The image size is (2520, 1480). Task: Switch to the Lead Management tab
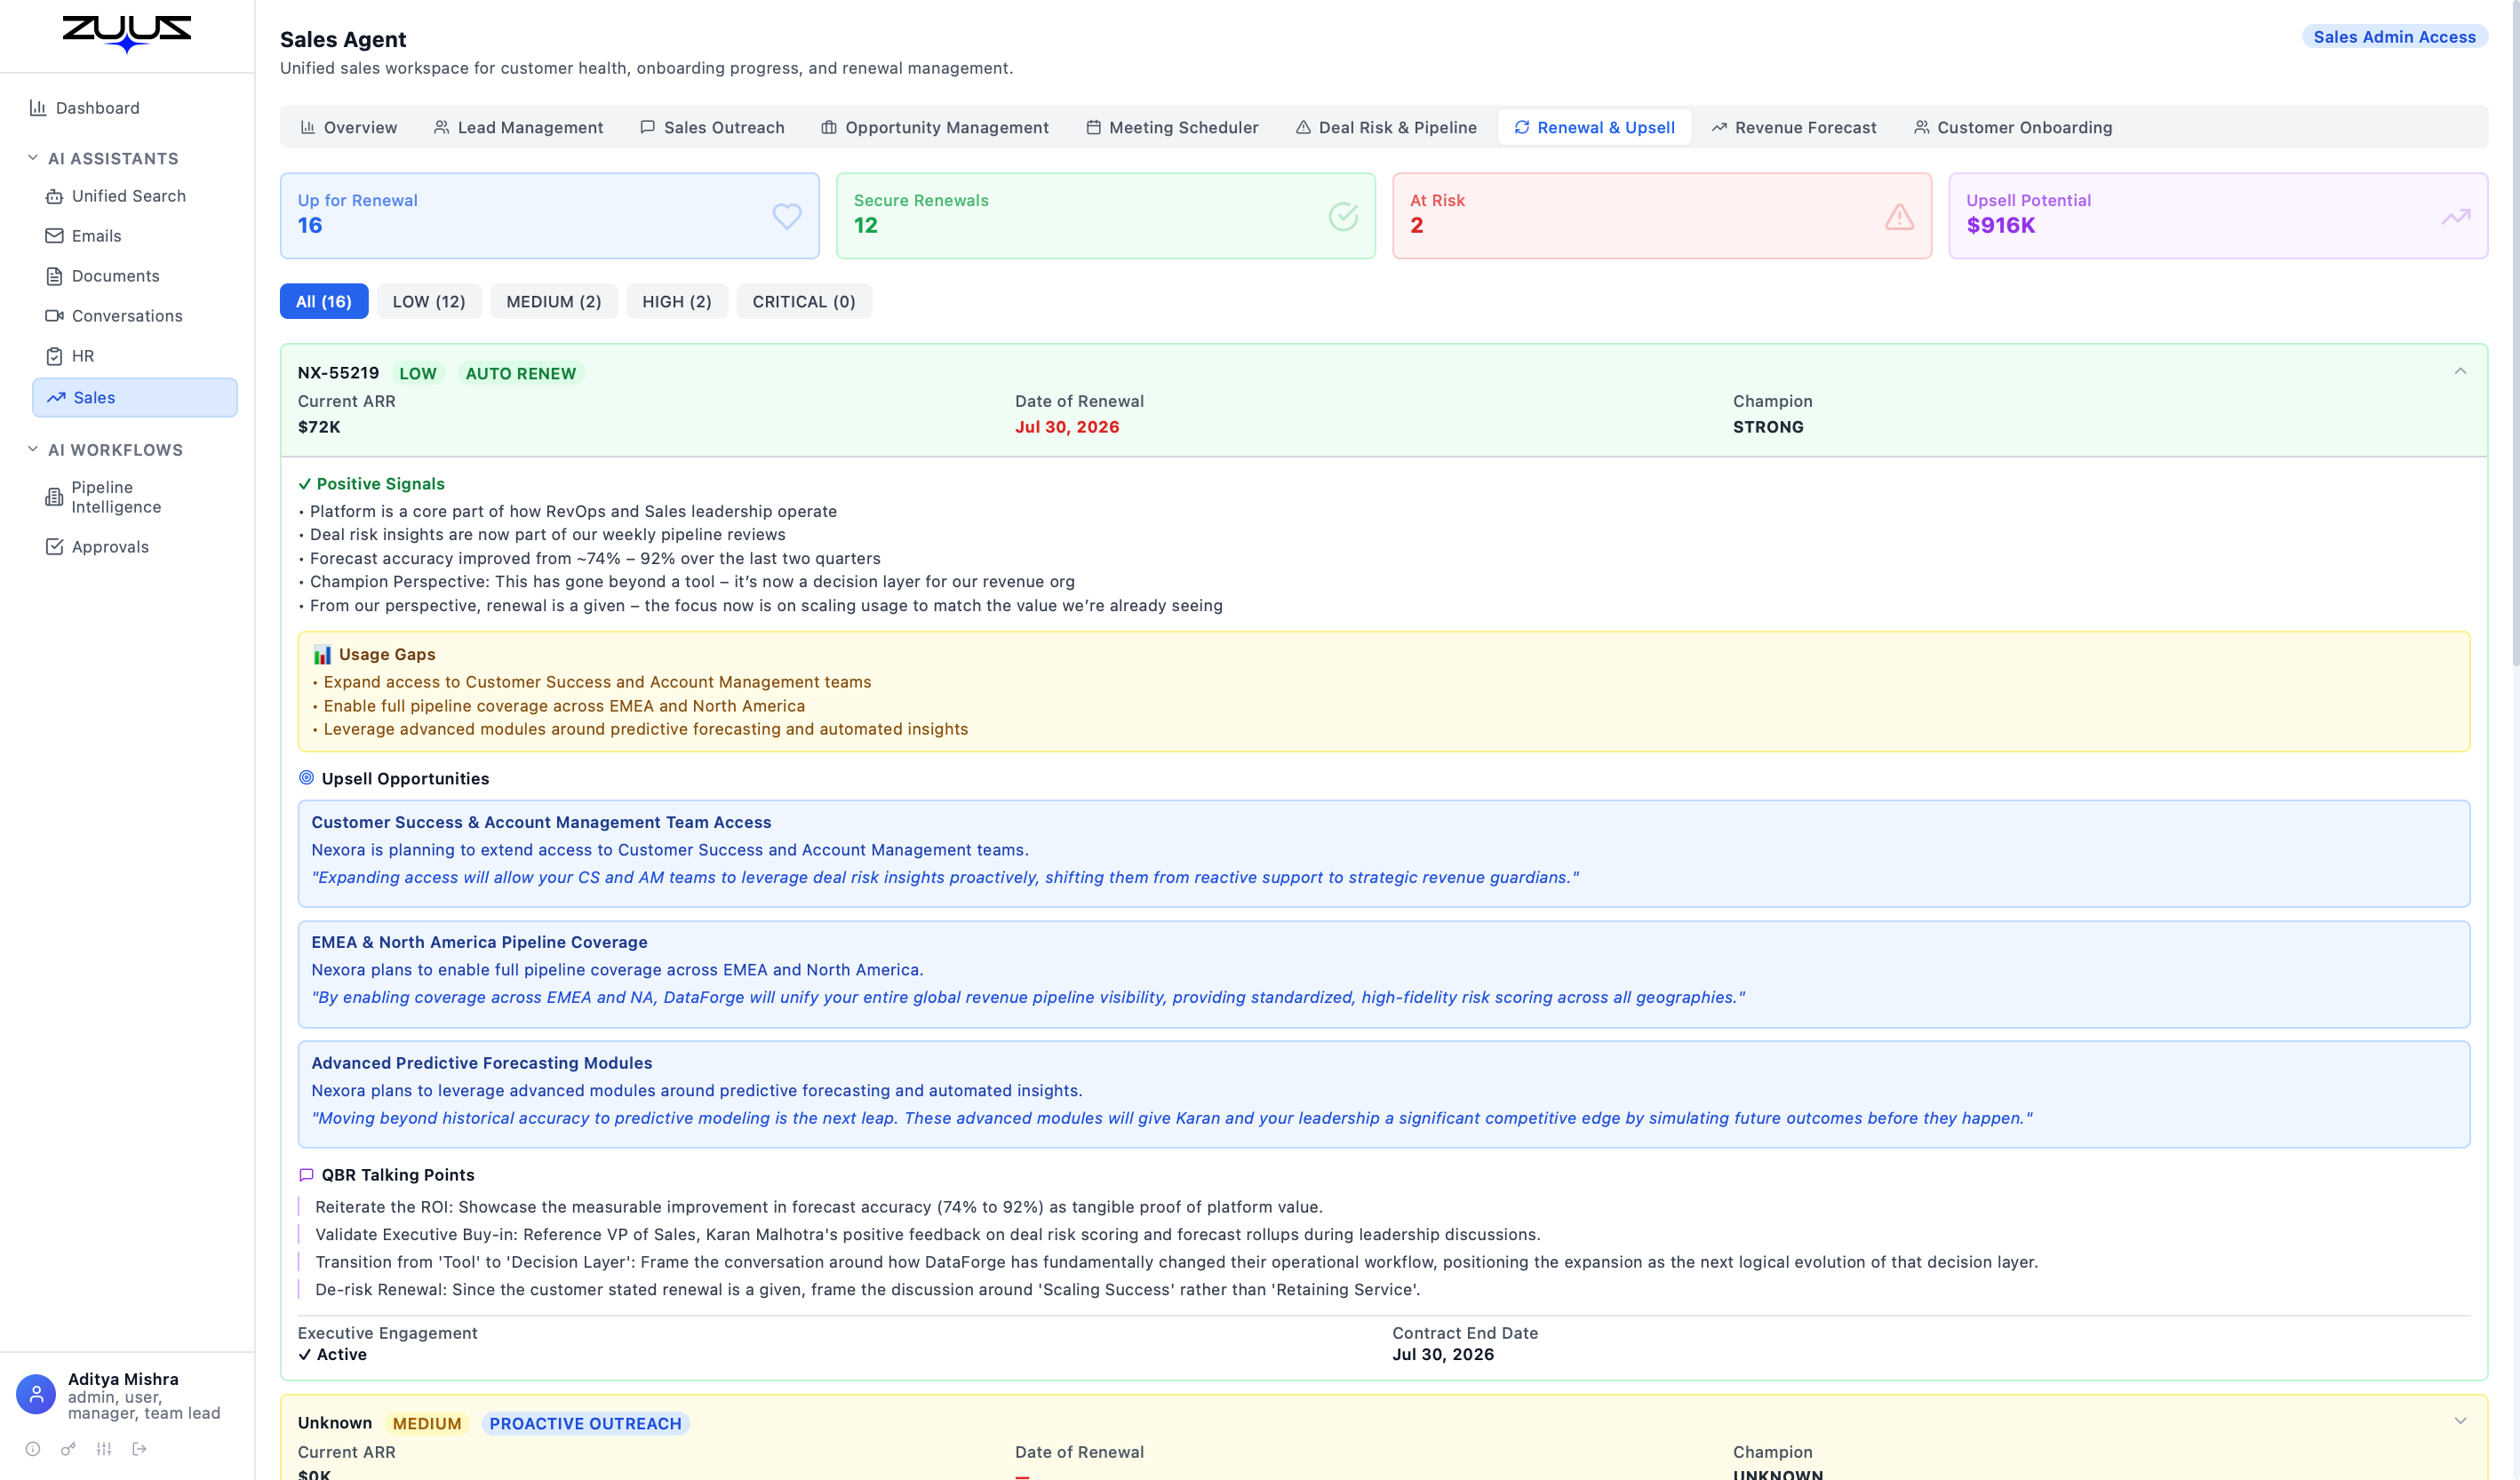pos(518,127)
